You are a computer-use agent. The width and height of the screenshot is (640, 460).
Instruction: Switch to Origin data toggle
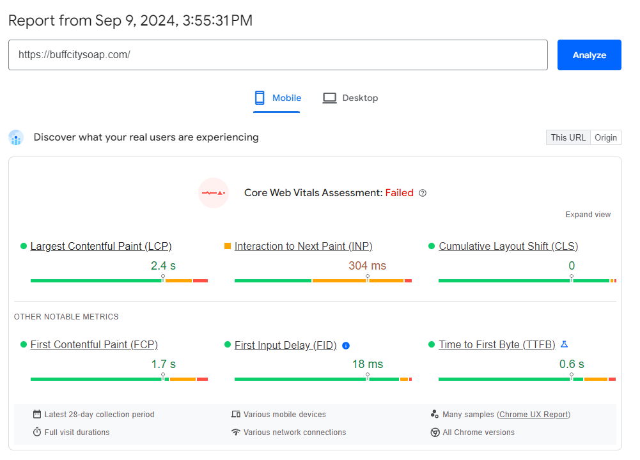pyautogui.click(x=605, y=137)
